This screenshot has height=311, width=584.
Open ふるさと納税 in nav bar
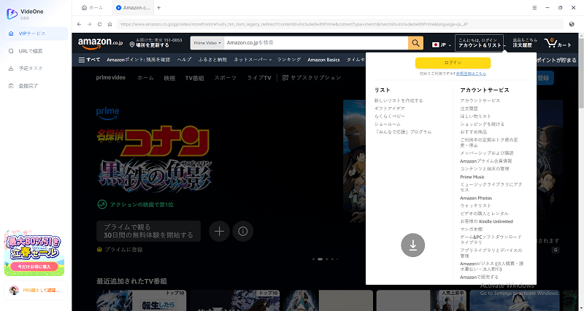(x=212, y=60)
